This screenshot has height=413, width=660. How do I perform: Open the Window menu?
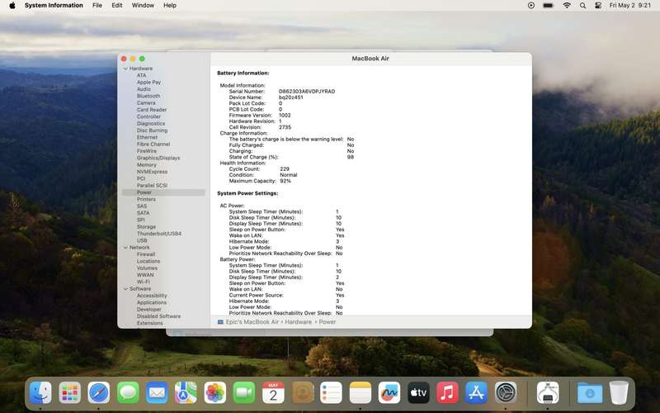coord(143,6)
